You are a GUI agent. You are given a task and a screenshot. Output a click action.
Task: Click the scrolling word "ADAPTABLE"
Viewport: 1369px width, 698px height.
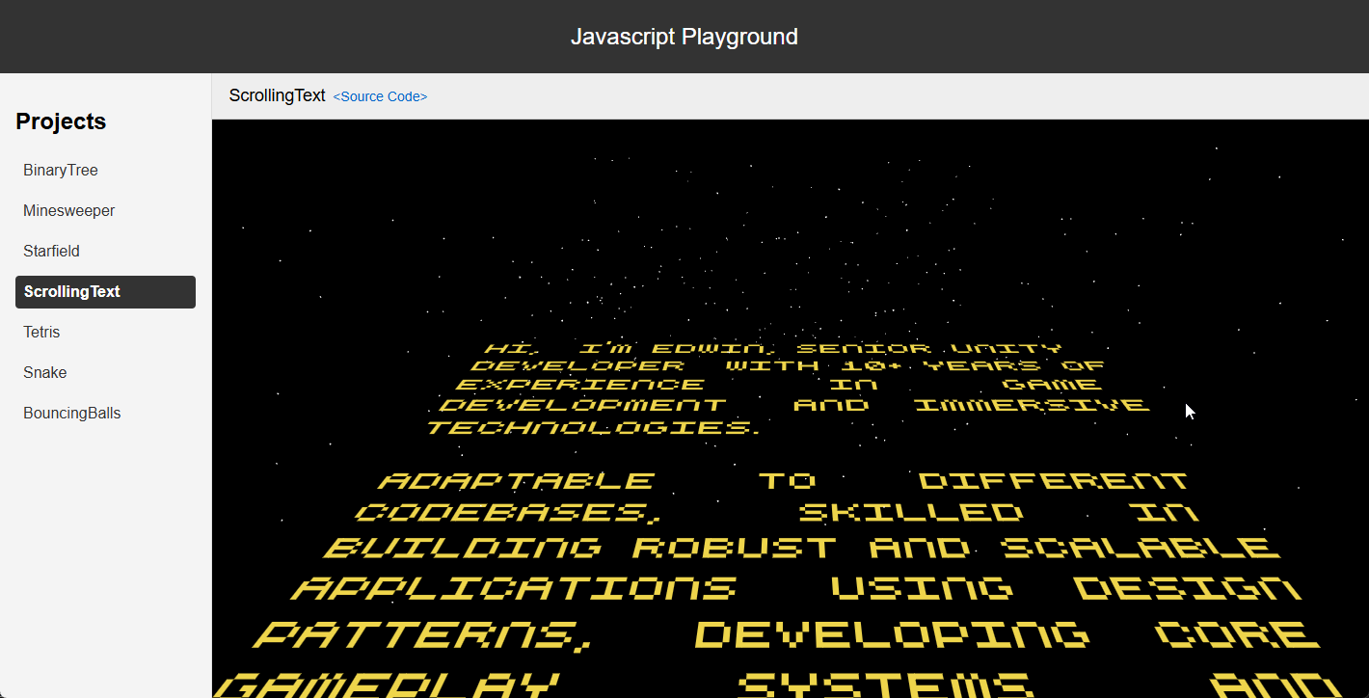[x=516, y=480]
